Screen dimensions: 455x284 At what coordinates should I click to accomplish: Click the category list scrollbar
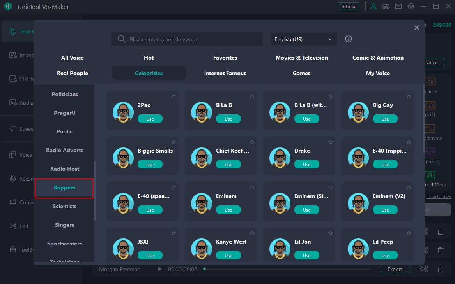[x=95, y=191]
